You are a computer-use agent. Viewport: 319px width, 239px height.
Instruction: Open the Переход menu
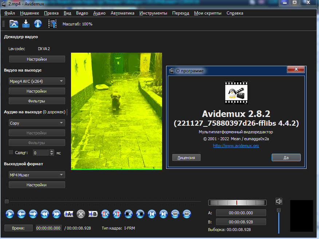(181, 13)
